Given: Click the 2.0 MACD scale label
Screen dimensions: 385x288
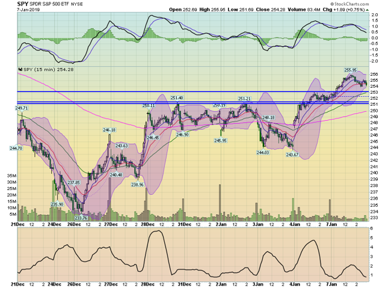Looking at the screenshot, I should tap(374, 14).
